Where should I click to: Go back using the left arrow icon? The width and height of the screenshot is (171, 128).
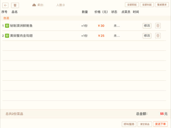point(5,5)
